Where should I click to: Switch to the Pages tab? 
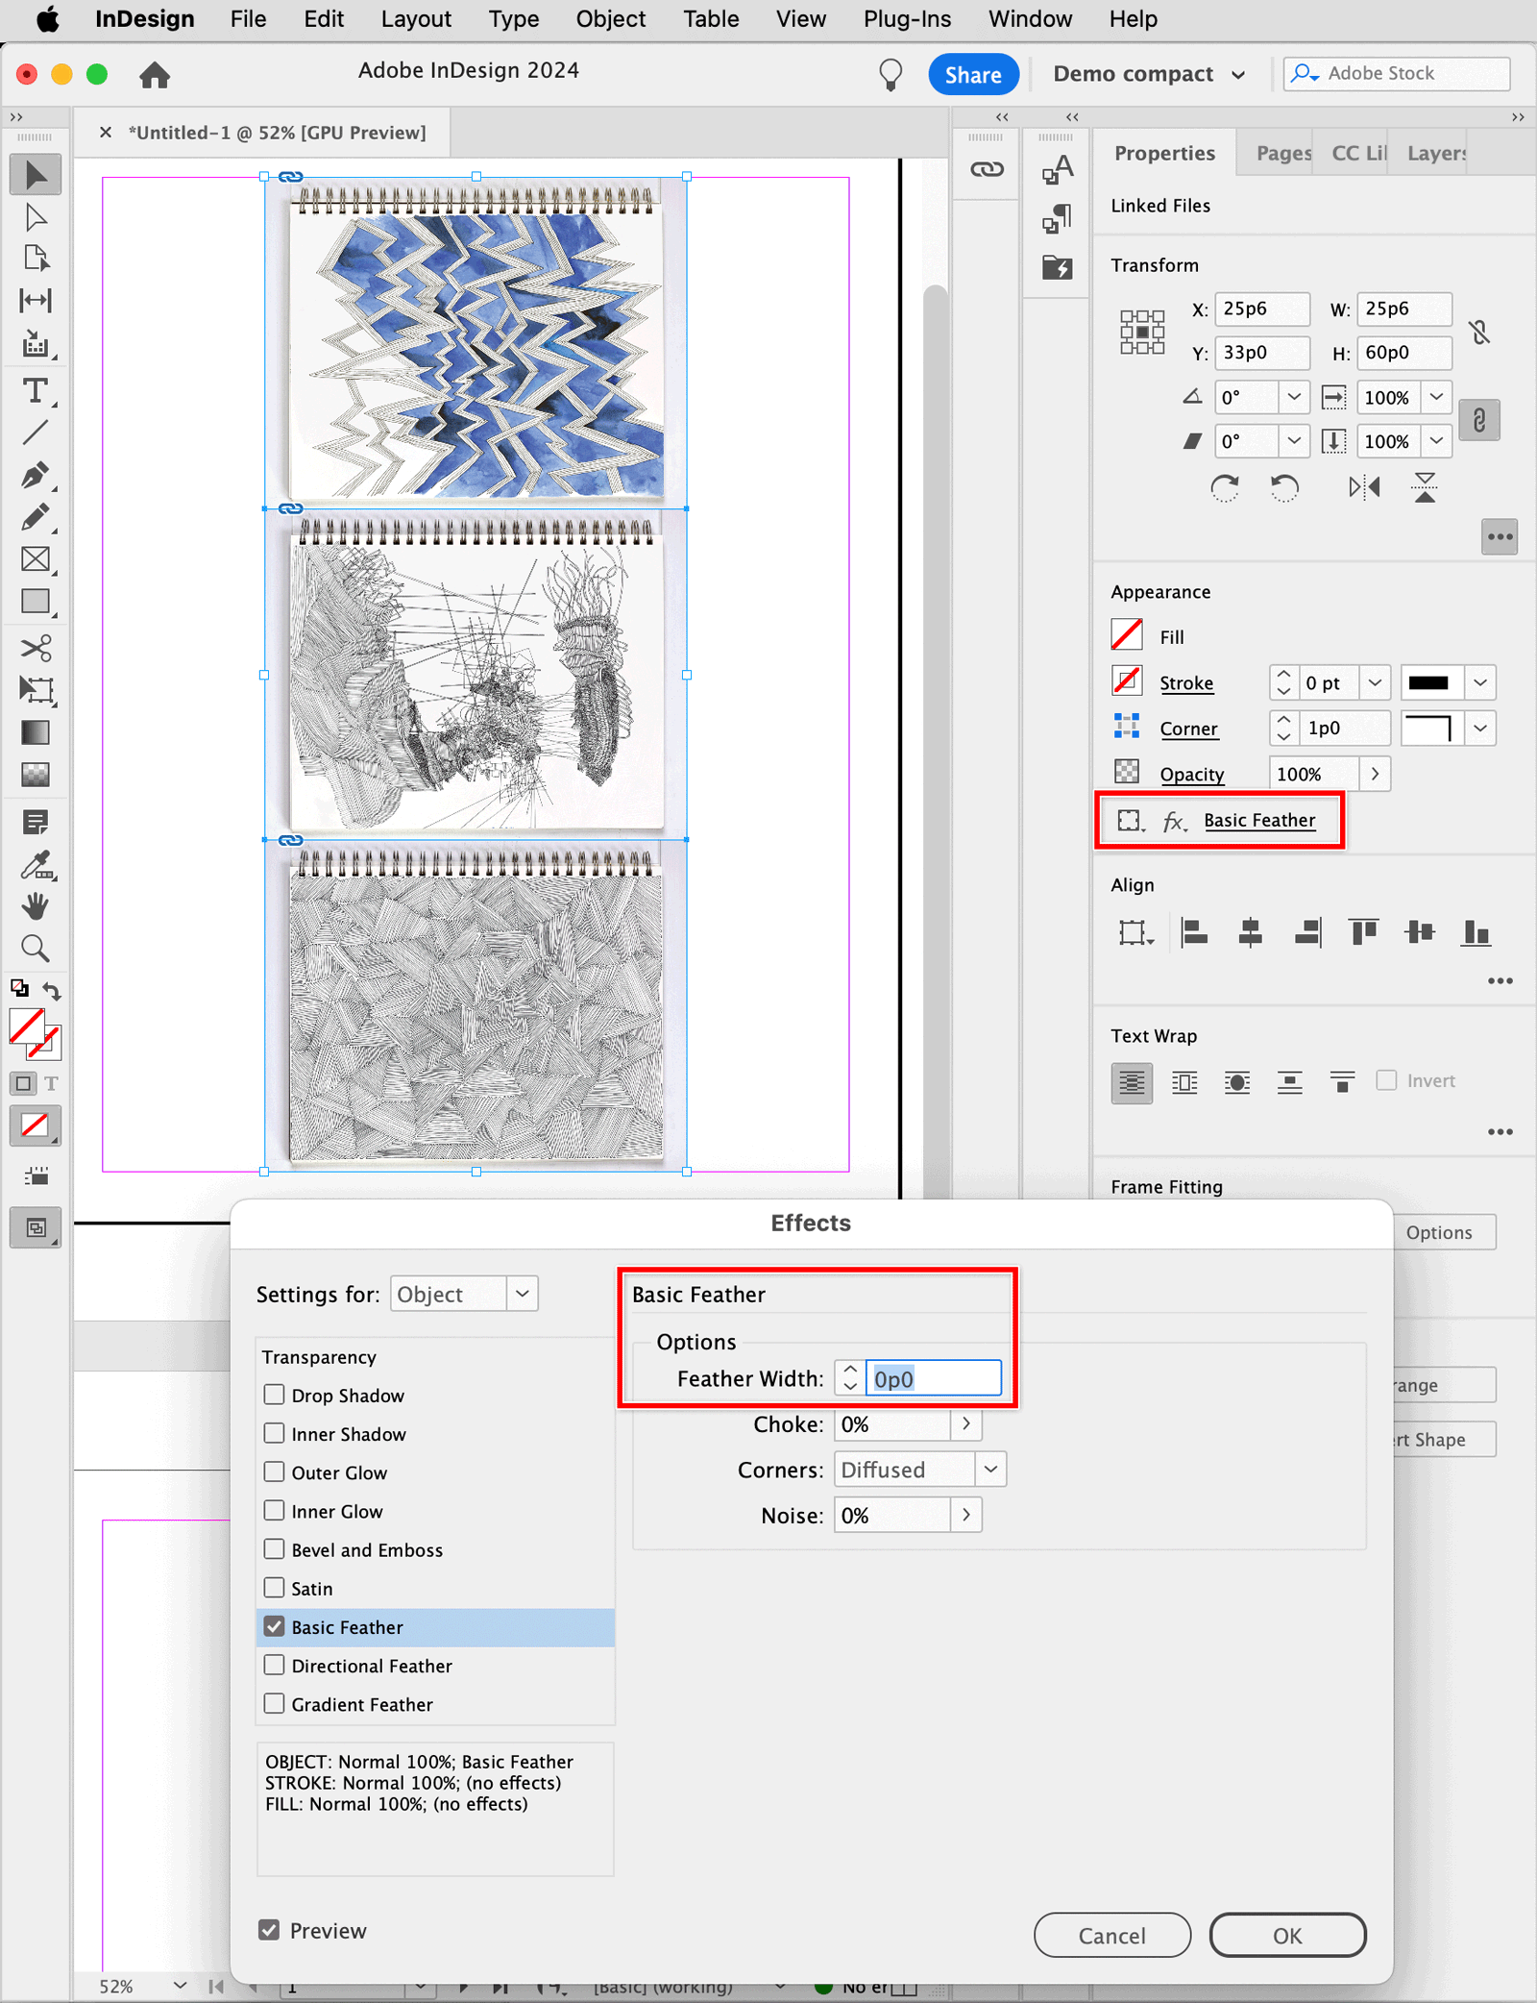click(1282, 153)
